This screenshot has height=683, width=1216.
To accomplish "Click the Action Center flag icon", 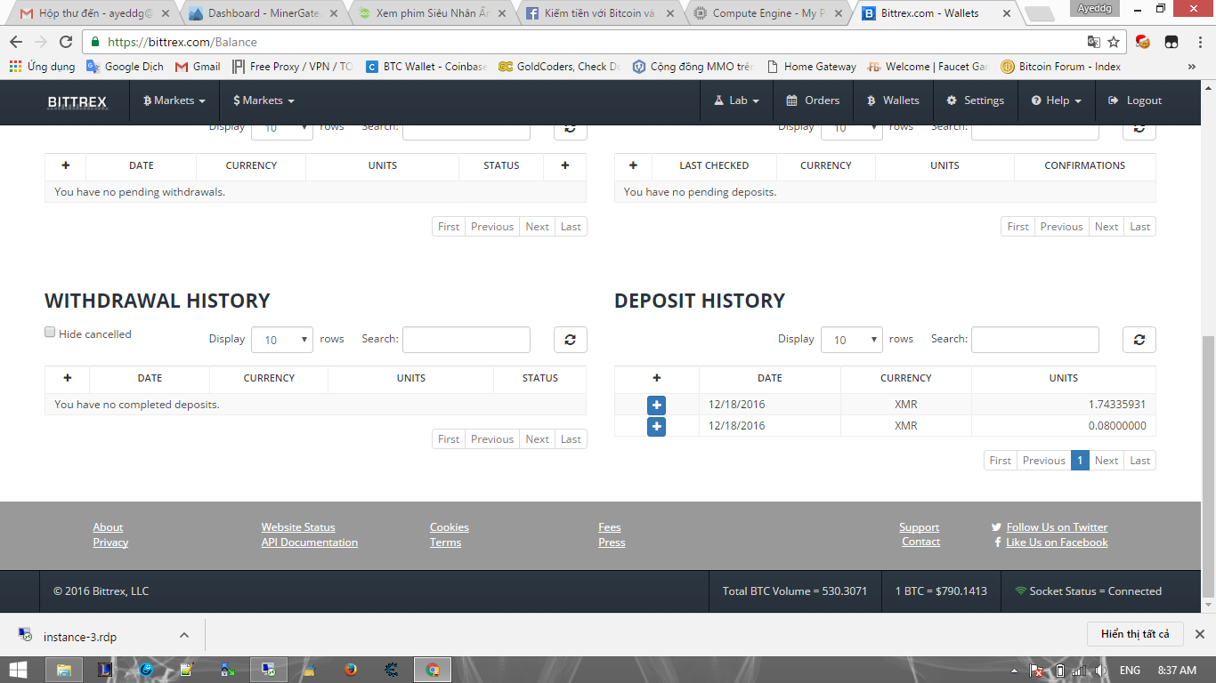I will coord(1036,671).
